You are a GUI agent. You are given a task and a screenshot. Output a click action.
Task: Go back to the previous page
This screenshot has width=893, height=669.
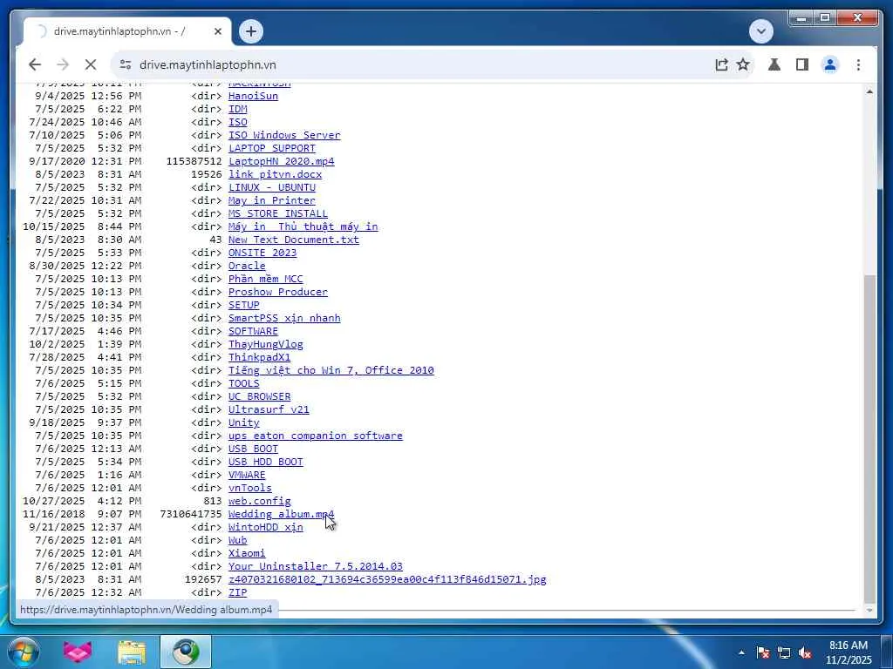tap(35, 64)
